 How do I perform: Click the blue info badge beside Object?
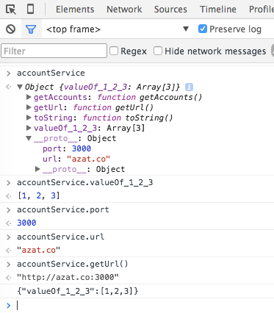pos(189,87)
